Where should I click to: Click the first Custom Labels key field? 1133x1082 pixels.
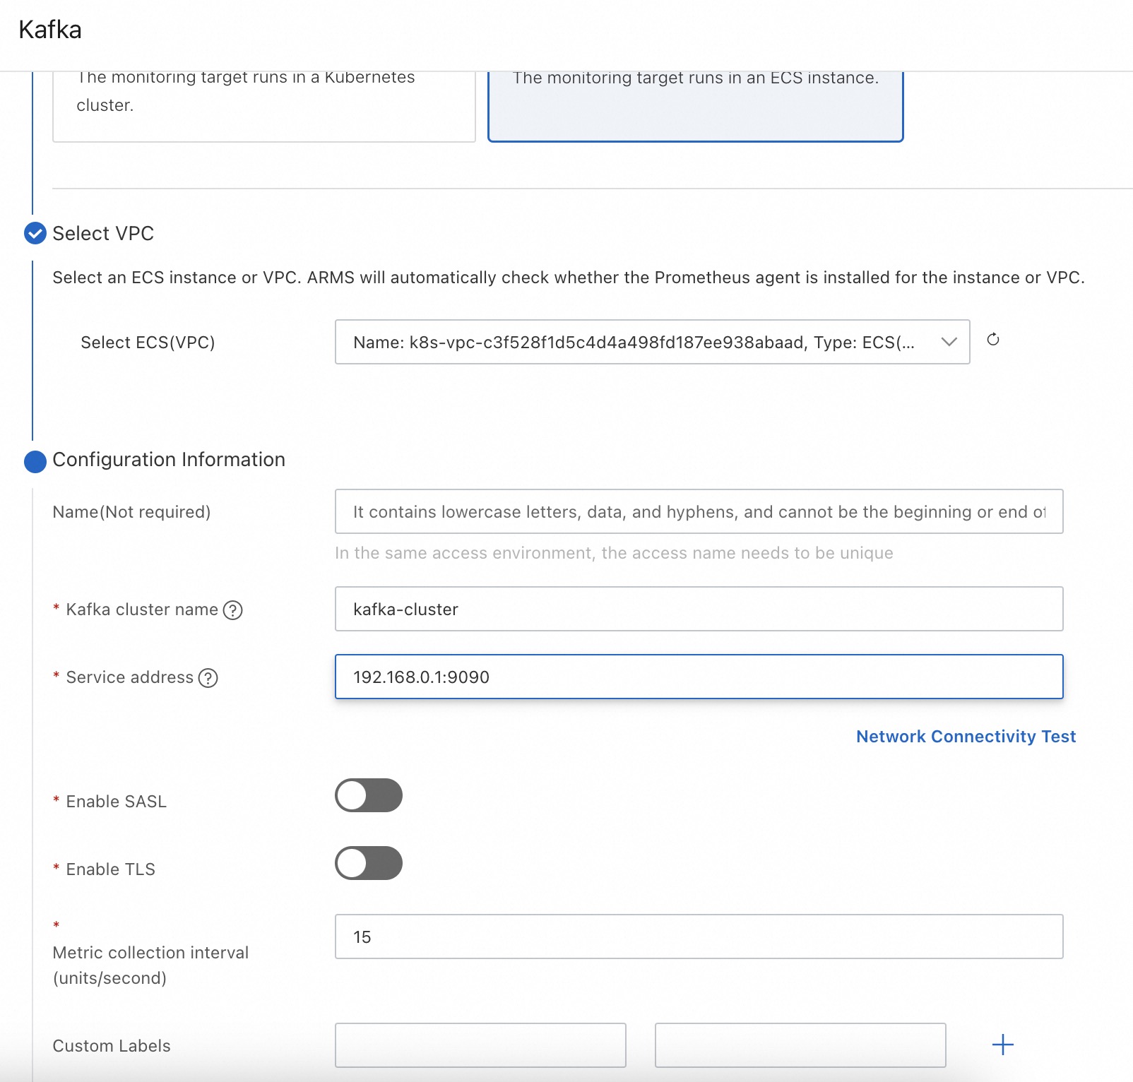480,1045
